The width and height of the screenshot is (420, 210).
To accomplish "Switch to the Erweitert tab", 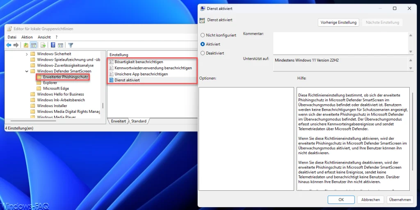I will (119, 121).
